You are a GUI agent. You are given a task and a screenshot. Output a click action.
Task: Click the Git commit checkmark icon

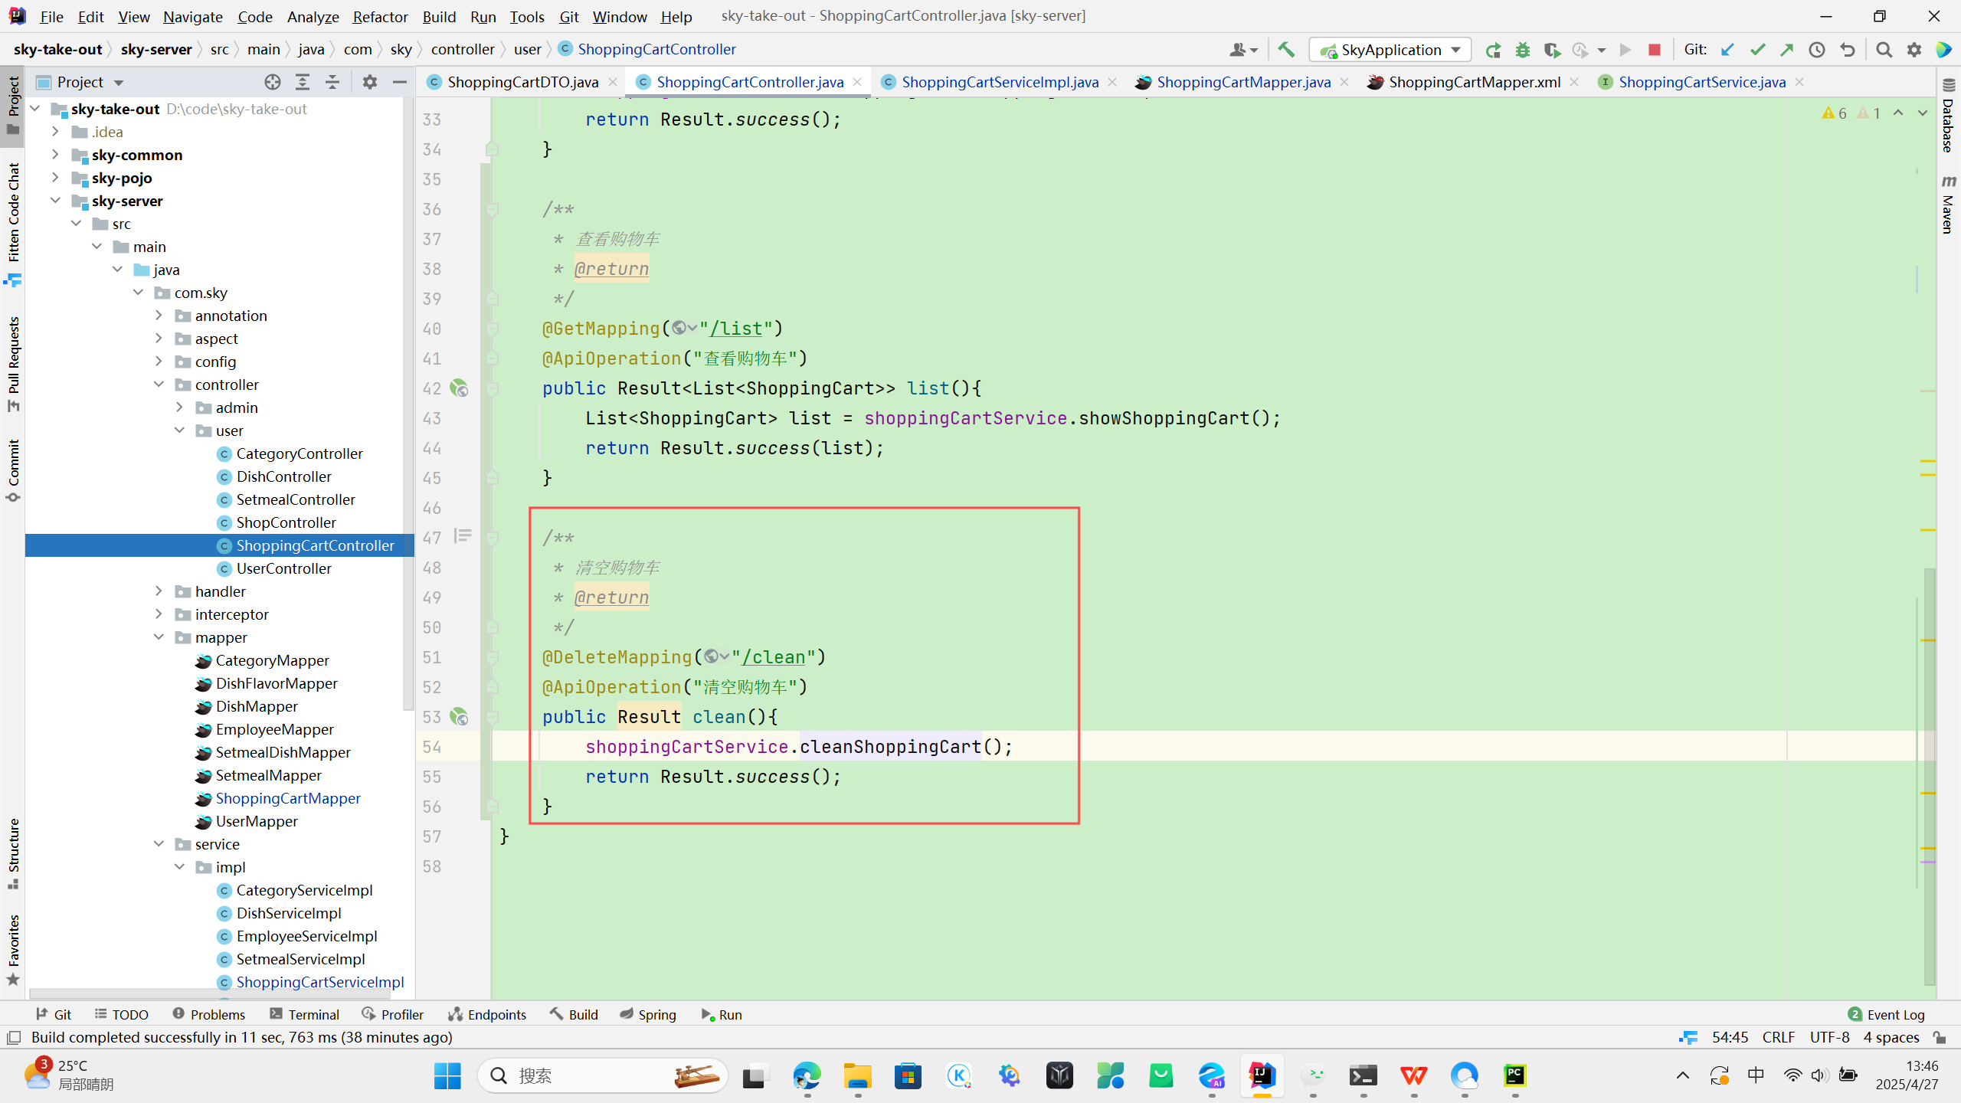(1757, 50)
